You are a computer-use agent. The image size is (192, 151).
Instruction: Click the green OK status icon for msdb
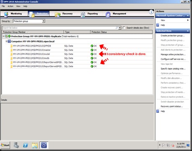pyautogui.click(x=92, y=58)
